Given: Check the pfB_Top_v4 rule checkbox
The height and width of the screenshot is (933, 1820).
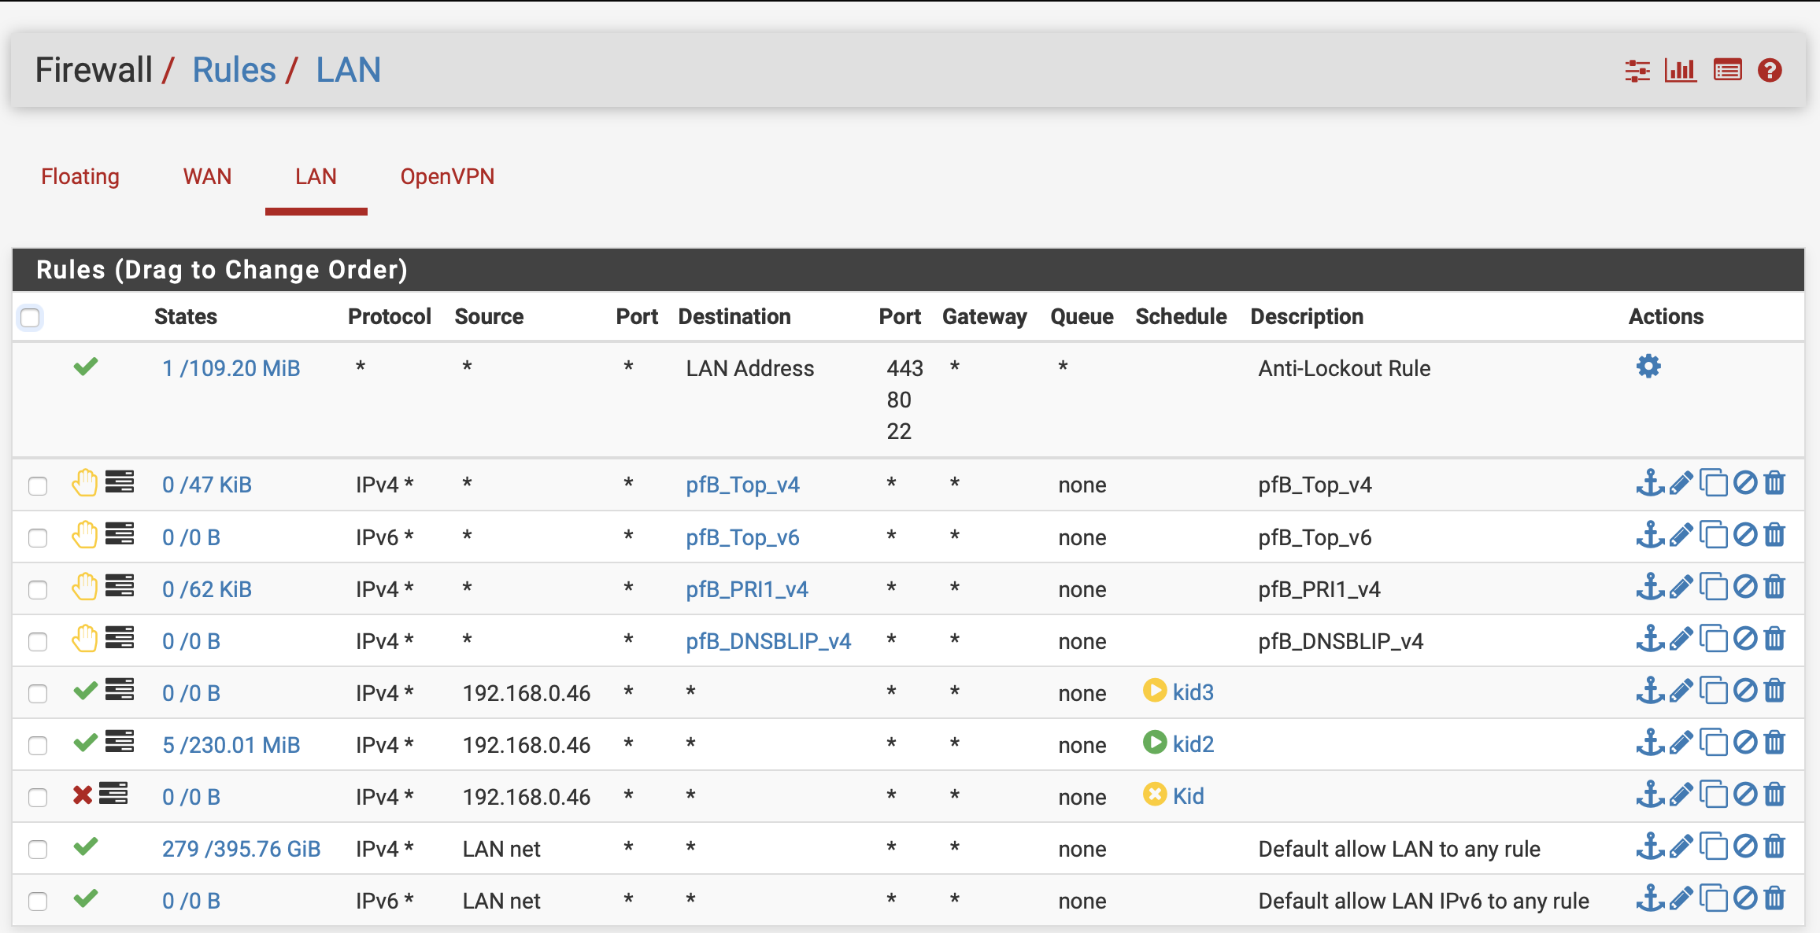Looking at the screenshot, I should 38,485.
